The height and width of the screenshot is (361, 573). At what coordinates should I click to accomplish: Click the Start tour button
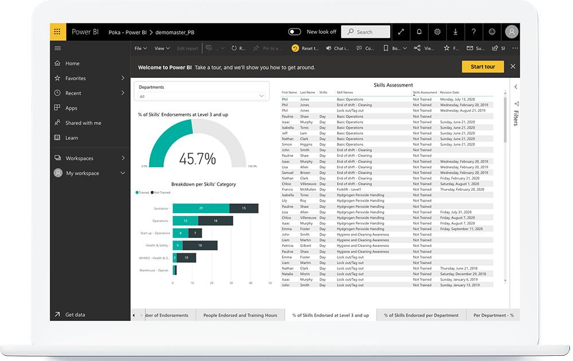click(x=482, y=67)
